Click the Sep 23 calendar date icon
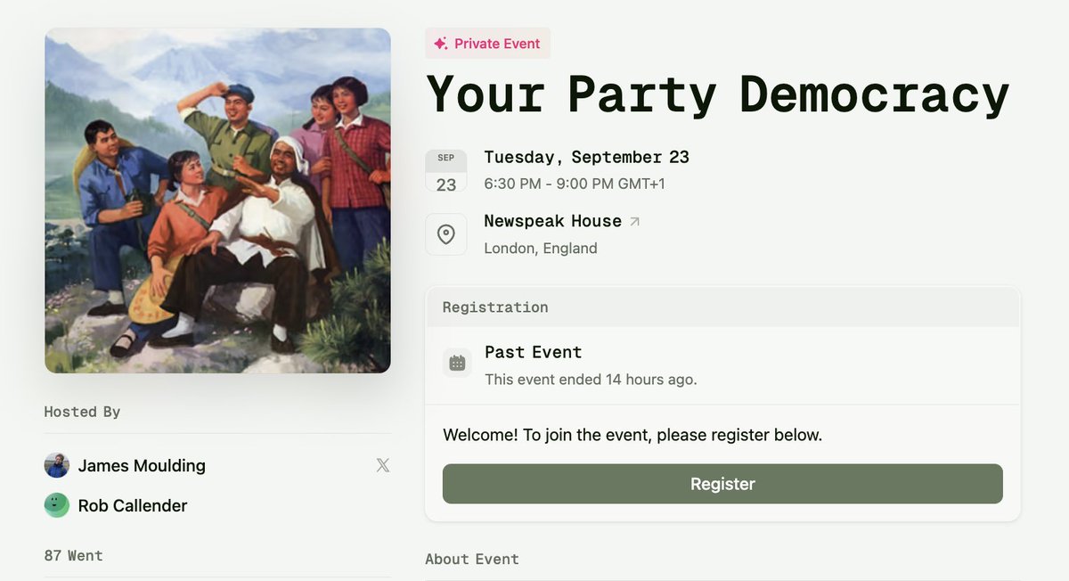The image size is (1069, 581). pyautogui.click(x=446, y=170)
